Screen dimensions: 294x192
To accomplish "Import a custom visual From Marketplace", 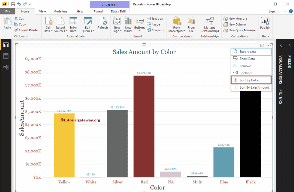I will 177,25.
